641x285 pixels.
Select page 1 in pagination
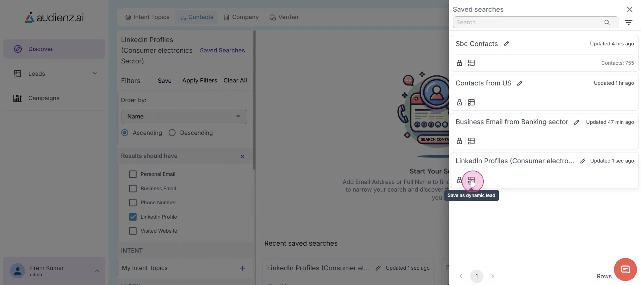click(x=477, y=276)
